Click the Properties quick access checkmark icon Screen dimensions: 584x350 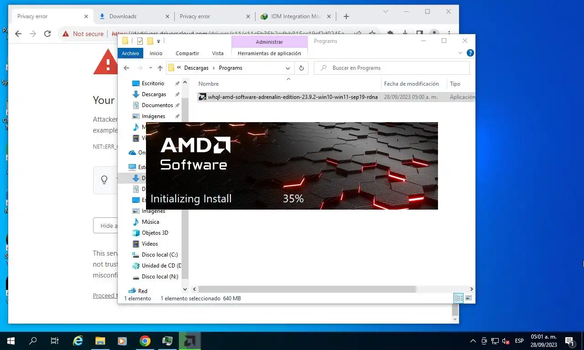click(140, 41)
